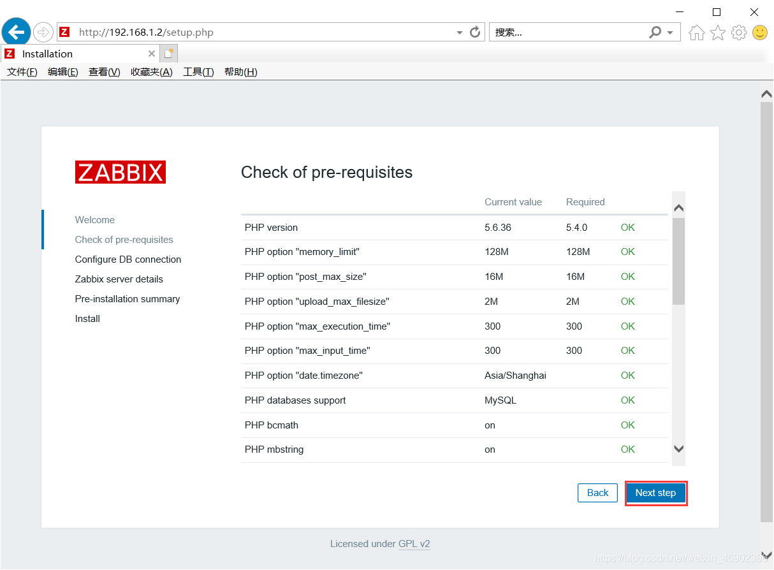The width and height of the screenshot is (774, 570).
Task: Click the Asia/Shanghai value
Action: pyautogui.click(x=515, y=376)
